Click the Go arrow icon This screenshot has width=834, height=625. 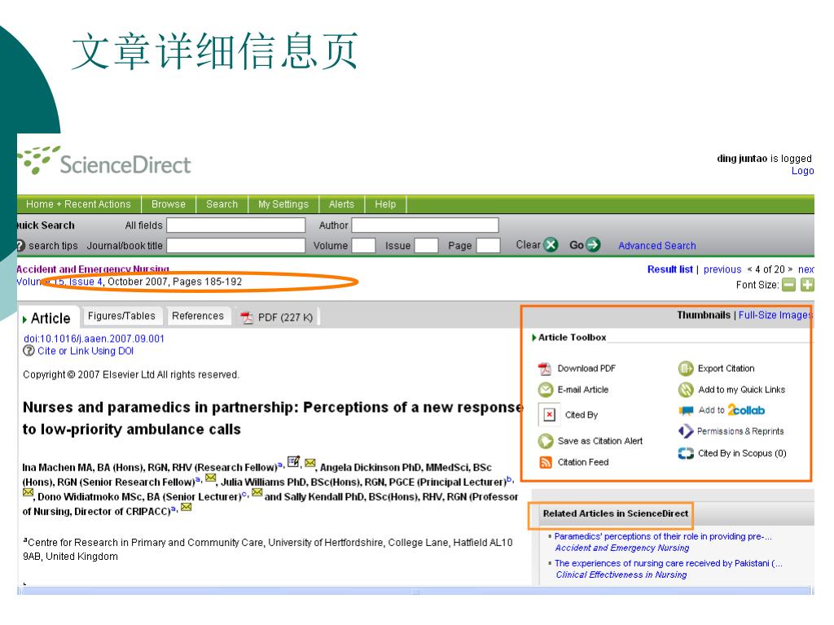coord(593,245)
